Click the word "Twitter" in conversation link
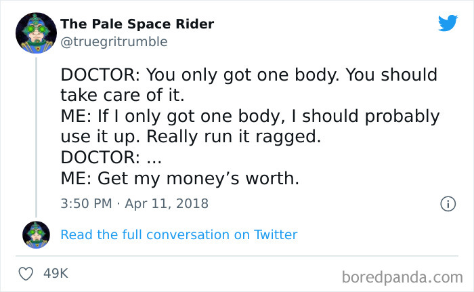The image size is (474, 292). 276,235
